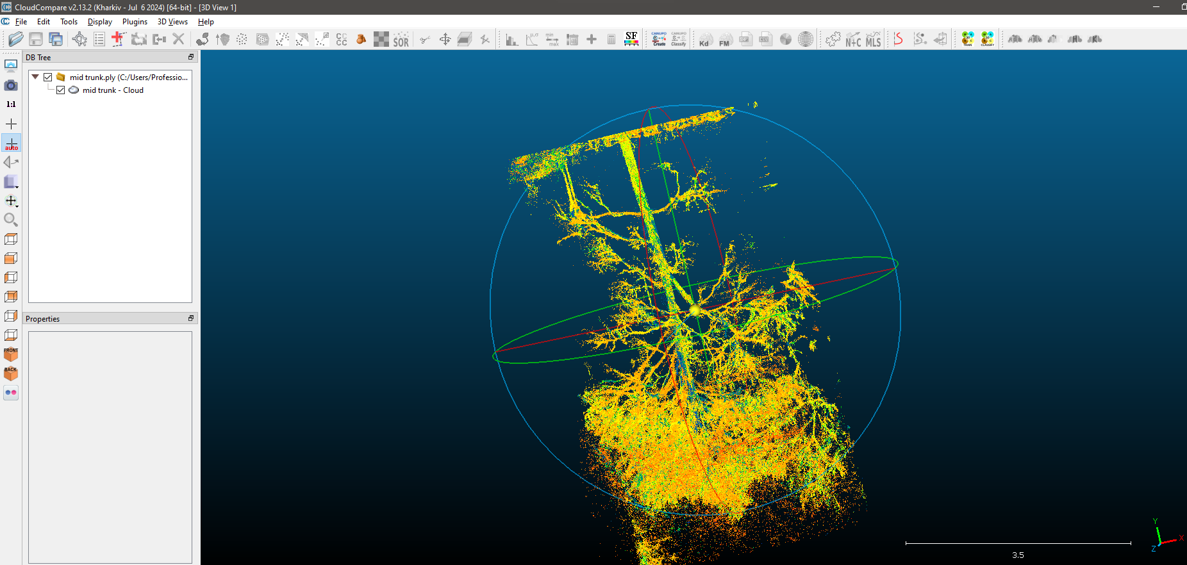Set the Front isometric view
The width and height of the screenshot is (1187, 565).
click(x=11, y=354)
